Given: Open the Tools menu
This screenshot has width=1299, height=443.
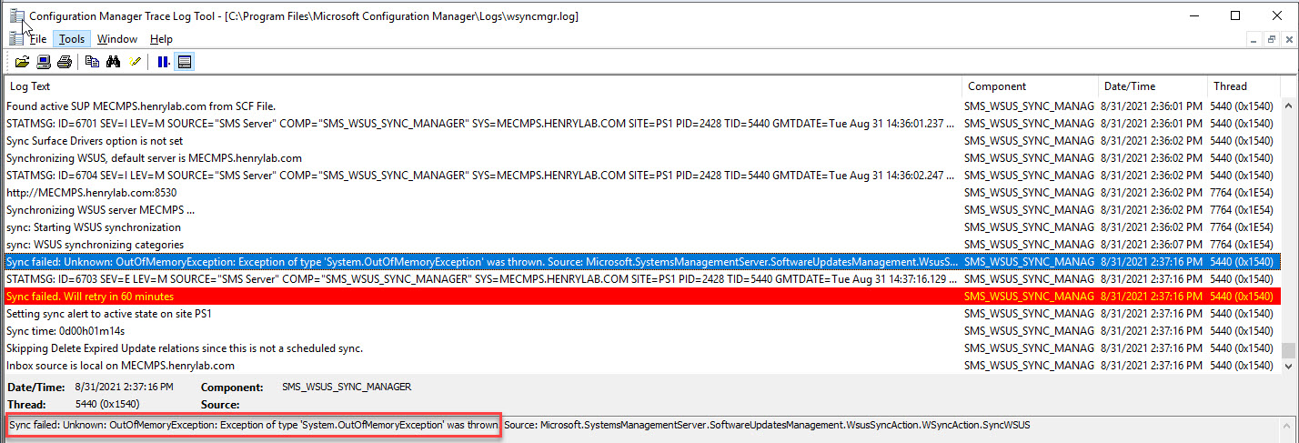Looking at the screenshot, I should tap(72, 39).
